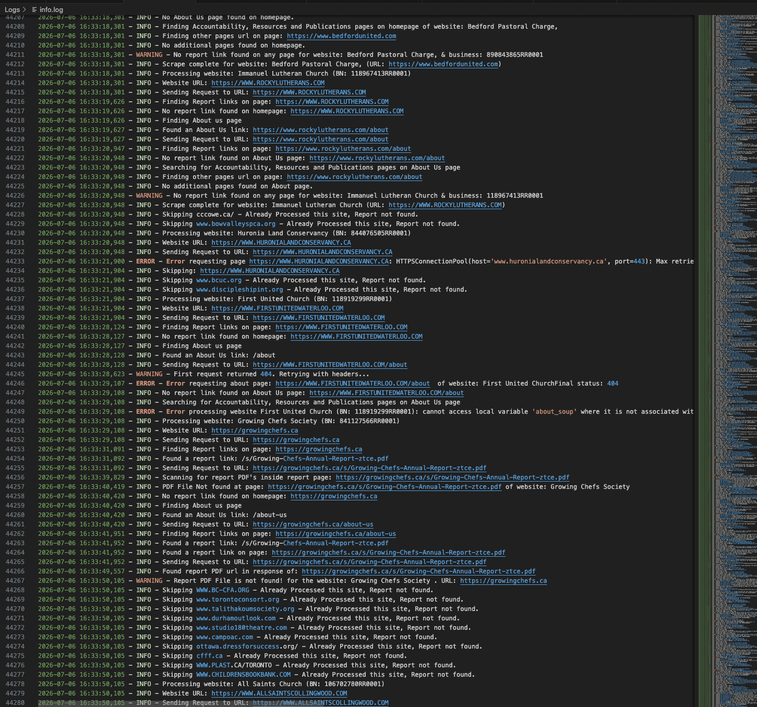Viewport: 757px width, 707px height.
Task: Click line number 44213 in the gutter
Action: [15, 74]
